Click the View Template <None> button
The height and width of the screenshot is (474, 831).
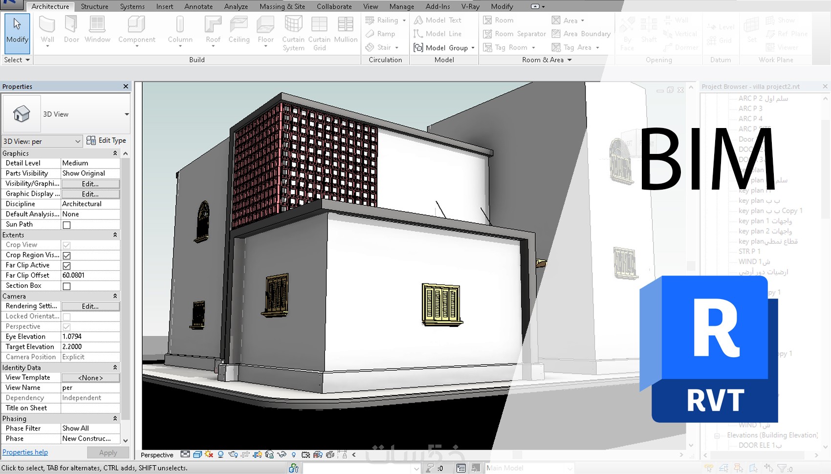tap(90, 378)
